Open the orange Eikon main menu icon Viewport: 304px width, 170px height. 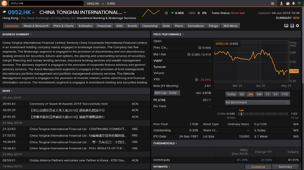(x=4, y=3)
